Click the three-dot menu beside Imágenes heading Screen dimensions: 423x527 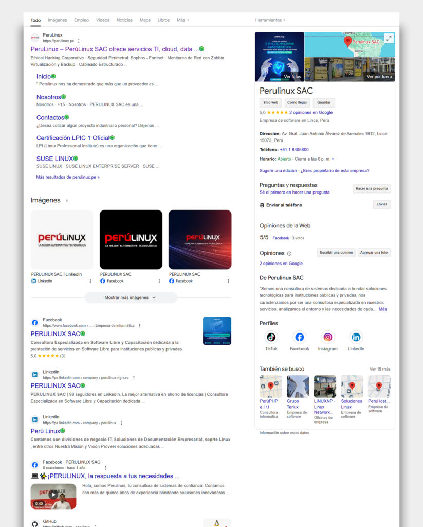click(x=67, y=200)
